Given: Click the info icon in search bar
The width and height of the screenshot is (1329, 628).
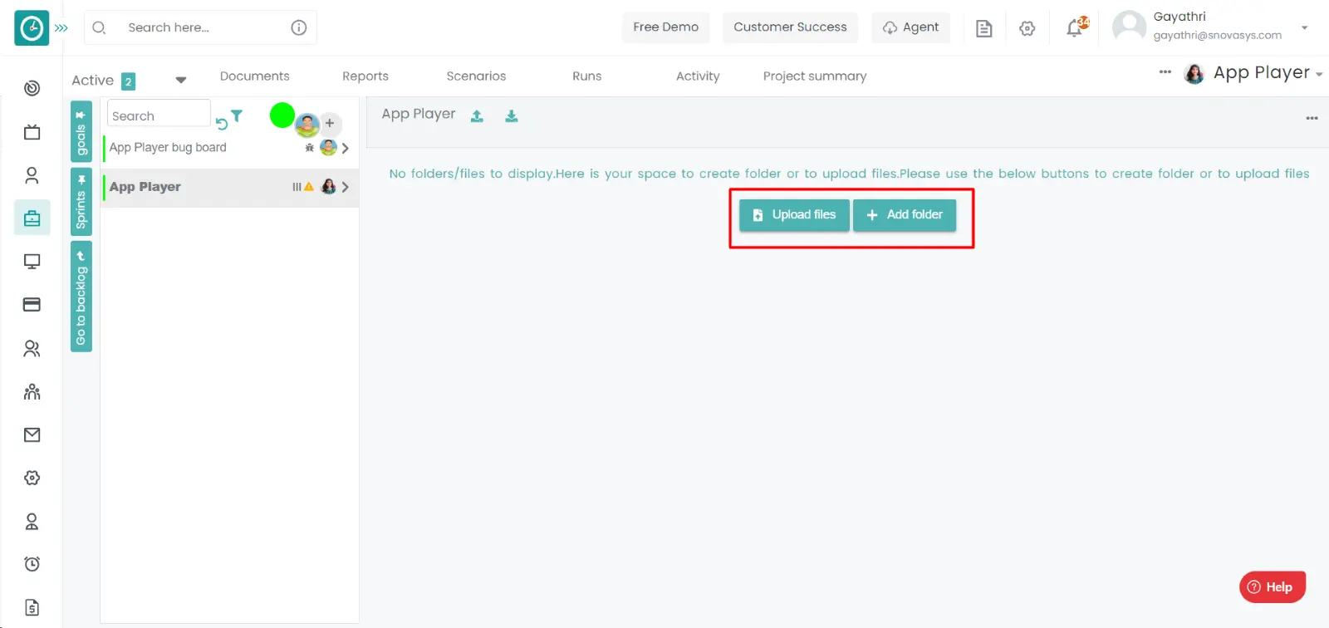Looking at the screenshot, I should click(299, 27).
